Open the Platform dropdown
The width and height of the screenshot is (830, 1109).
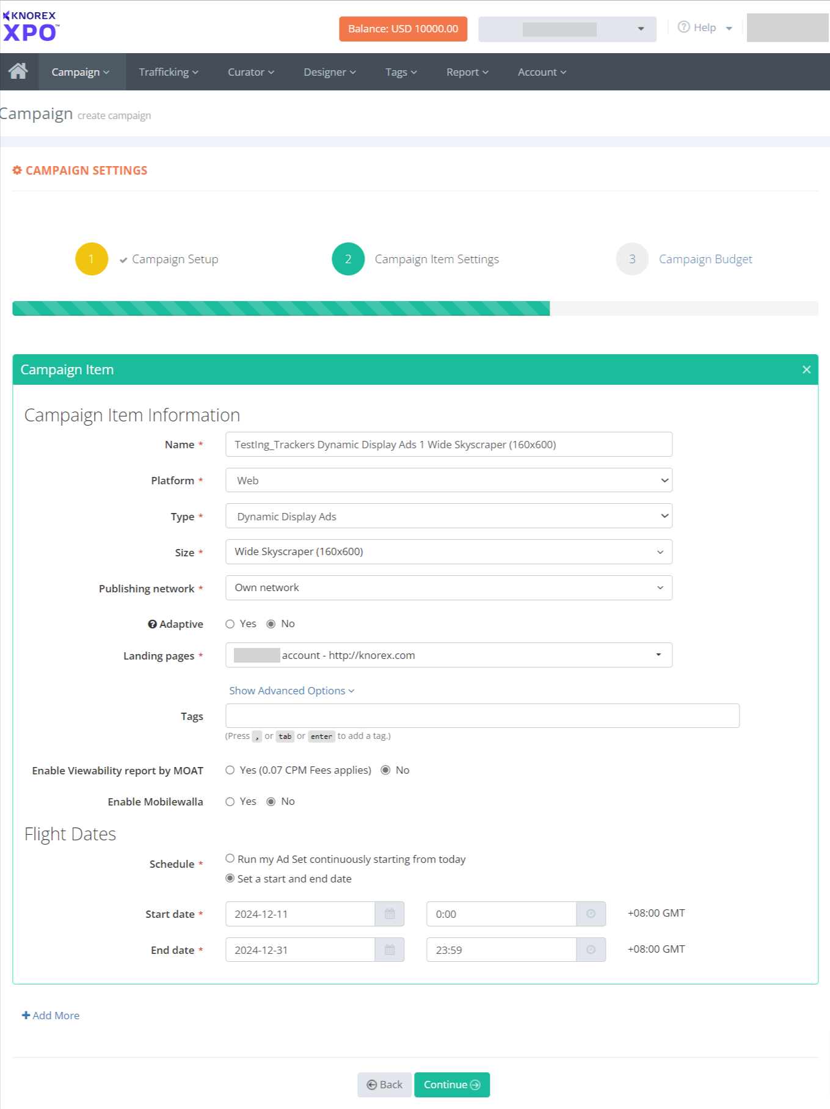pyautogui.click(x=448, y=481)
